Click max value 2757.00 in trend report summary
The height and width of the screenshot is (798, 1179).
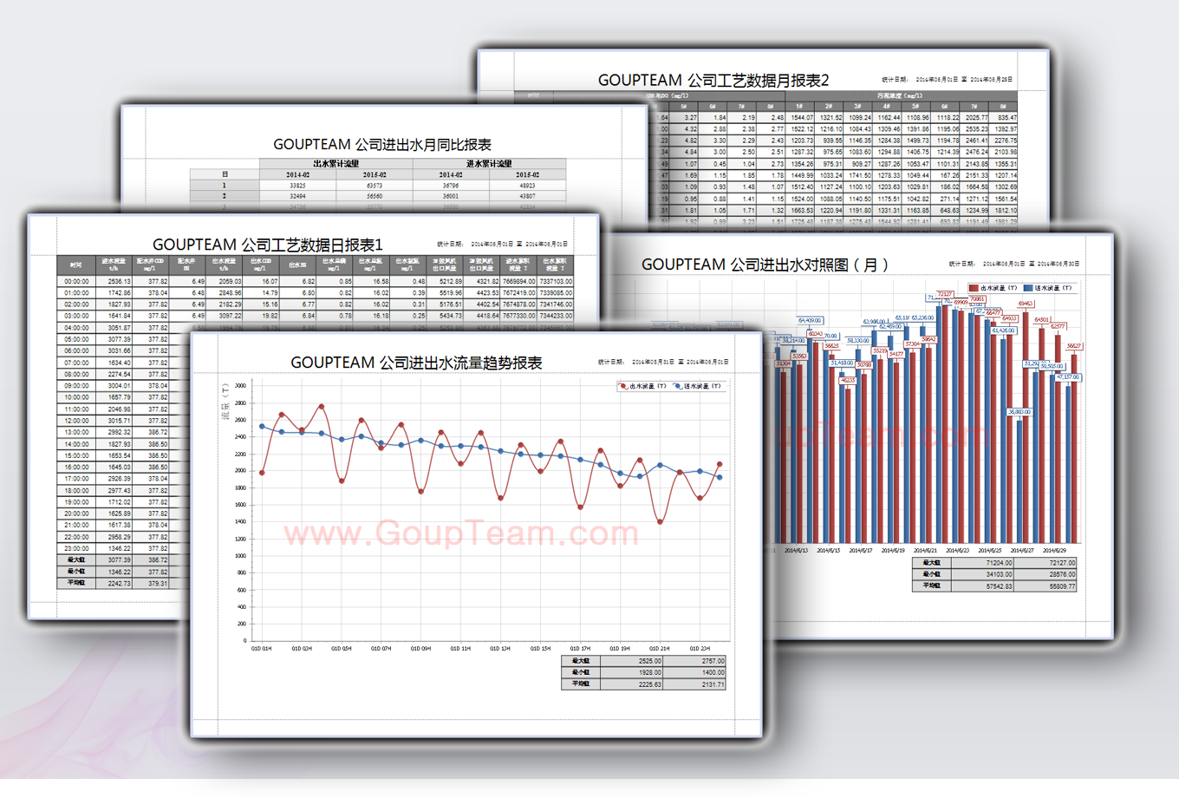click(x=713, y=661)
